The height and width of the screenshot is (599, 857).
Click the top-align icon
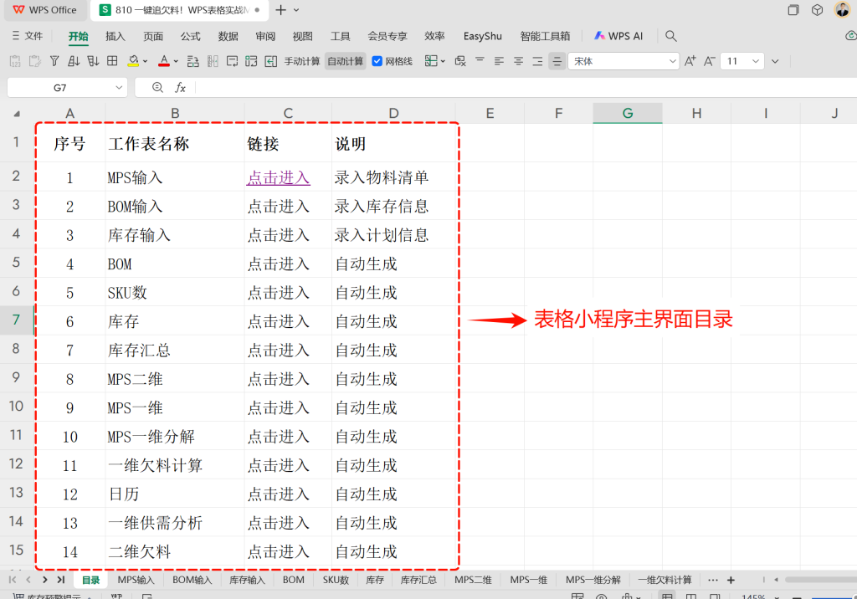(480, 61)
